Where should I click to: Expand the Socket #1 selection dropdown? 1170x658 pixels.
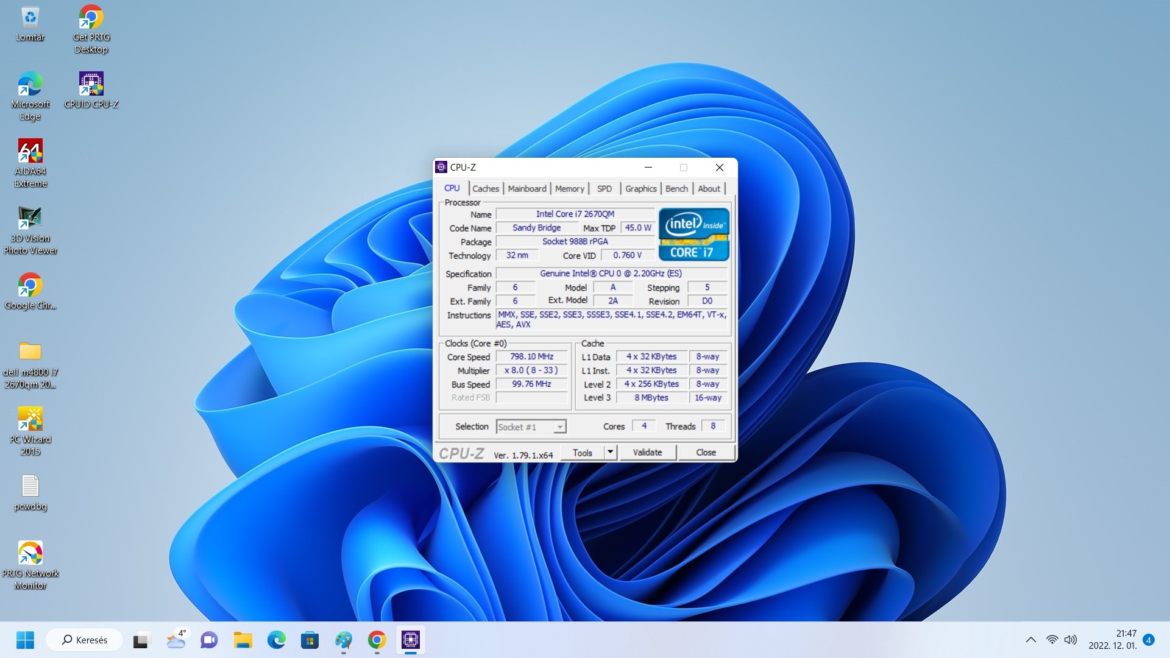(559, 427)
